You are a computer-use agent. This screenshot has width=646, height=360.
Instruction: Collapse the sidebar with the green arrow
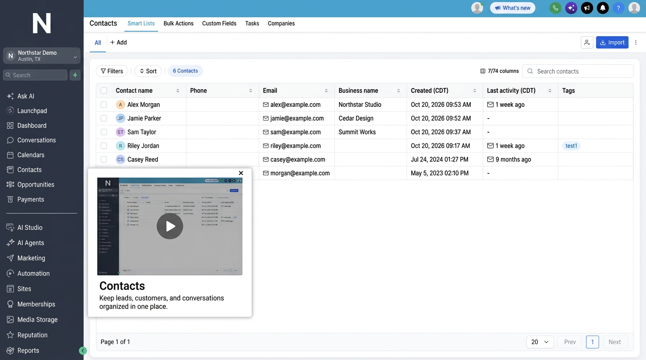(83, 351)
